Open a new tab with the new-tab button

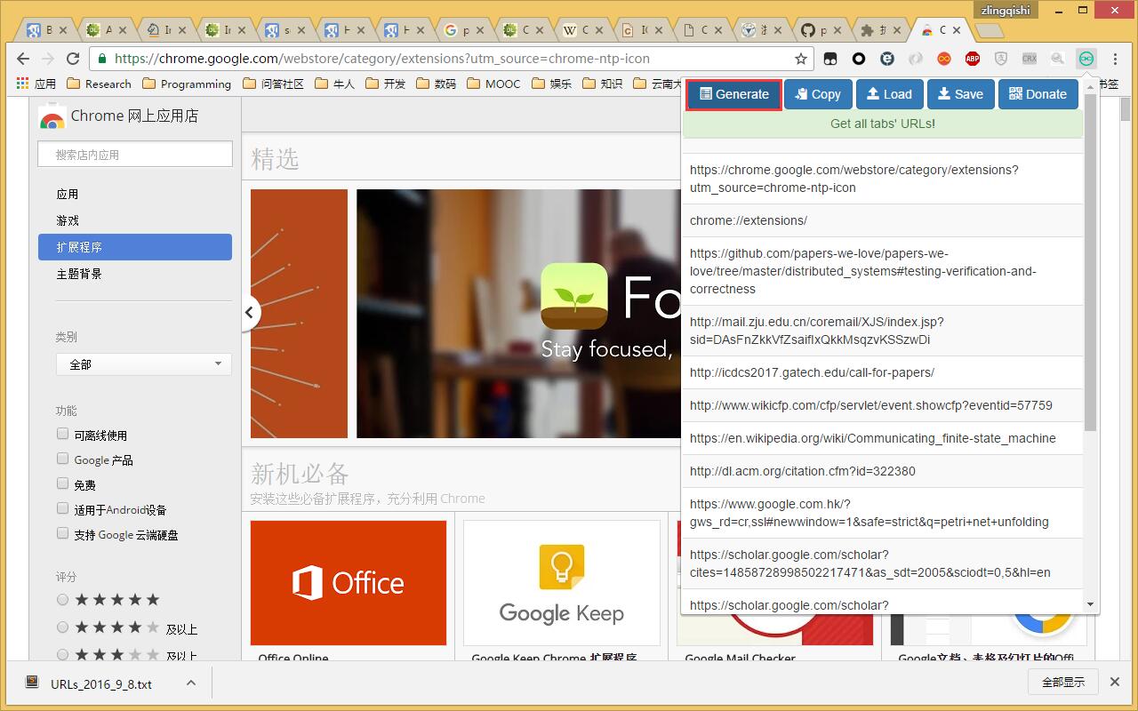click(988, 31)
